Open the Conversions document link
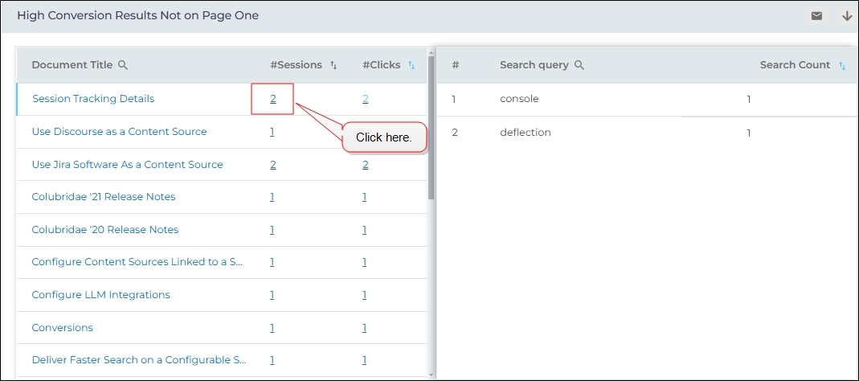859x381 pixels. [62, 328]
